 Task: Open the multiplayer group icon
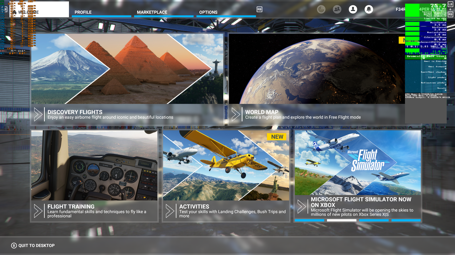(x=337, y=9)
